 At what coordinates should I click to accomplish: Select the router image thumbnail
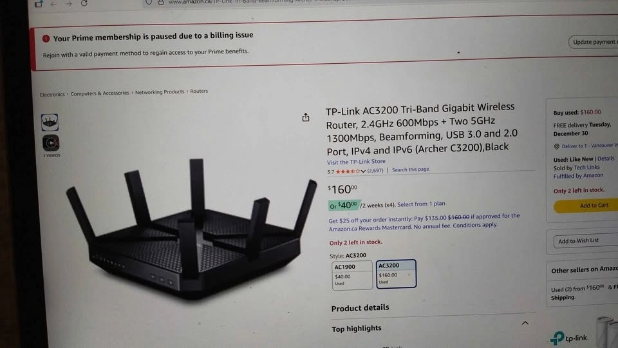pyautogui.click(x=50, y=122)
